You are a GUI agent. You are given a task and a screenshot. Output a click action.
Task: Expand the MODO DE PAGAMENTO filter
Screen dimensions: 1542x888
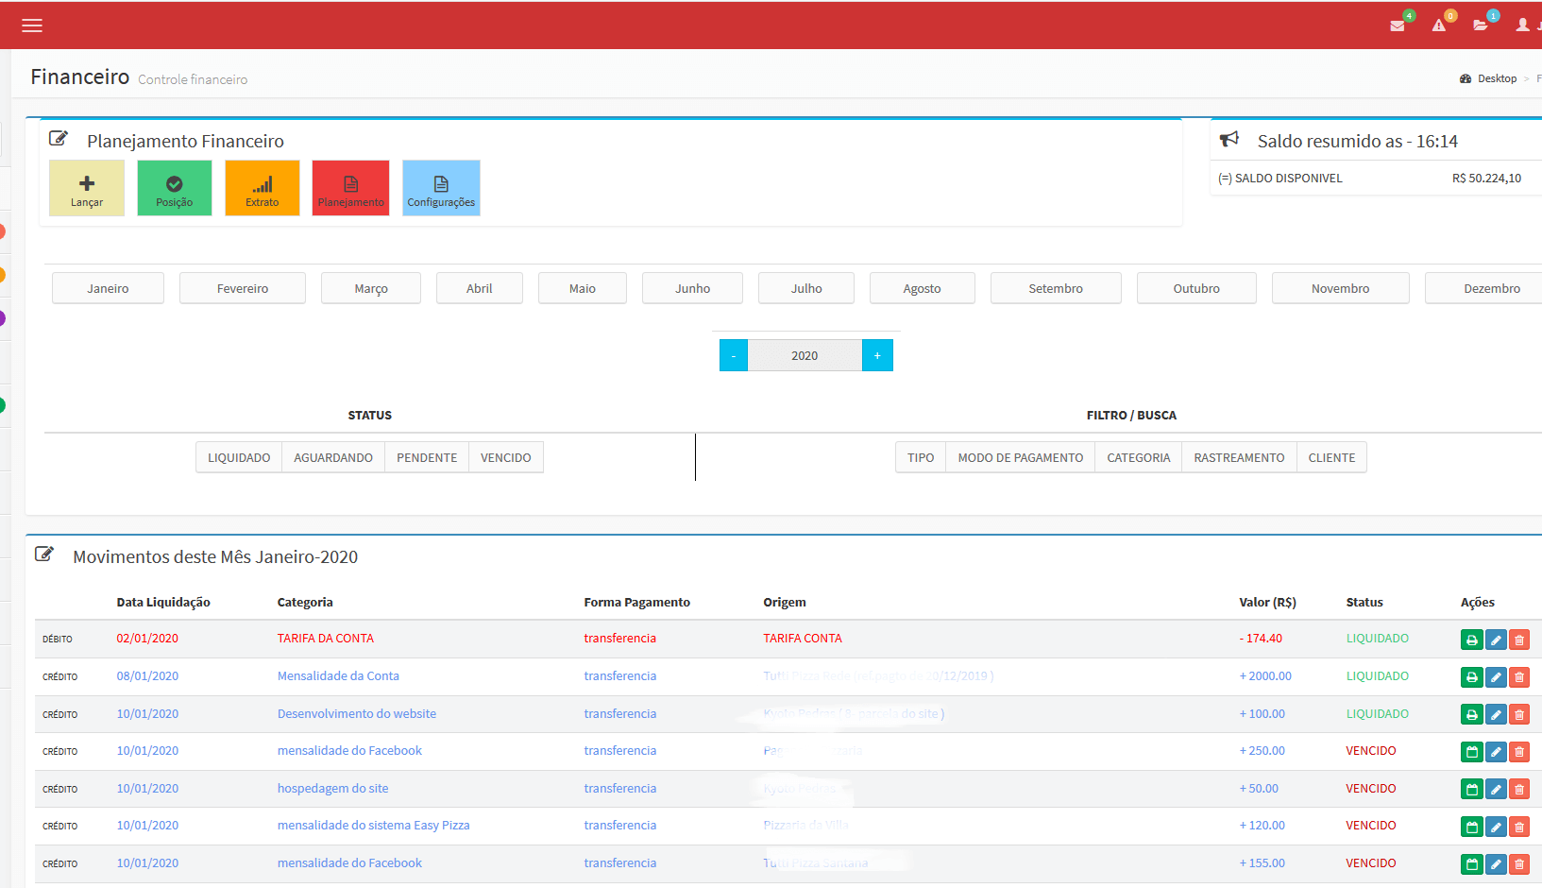point(1020,458)
